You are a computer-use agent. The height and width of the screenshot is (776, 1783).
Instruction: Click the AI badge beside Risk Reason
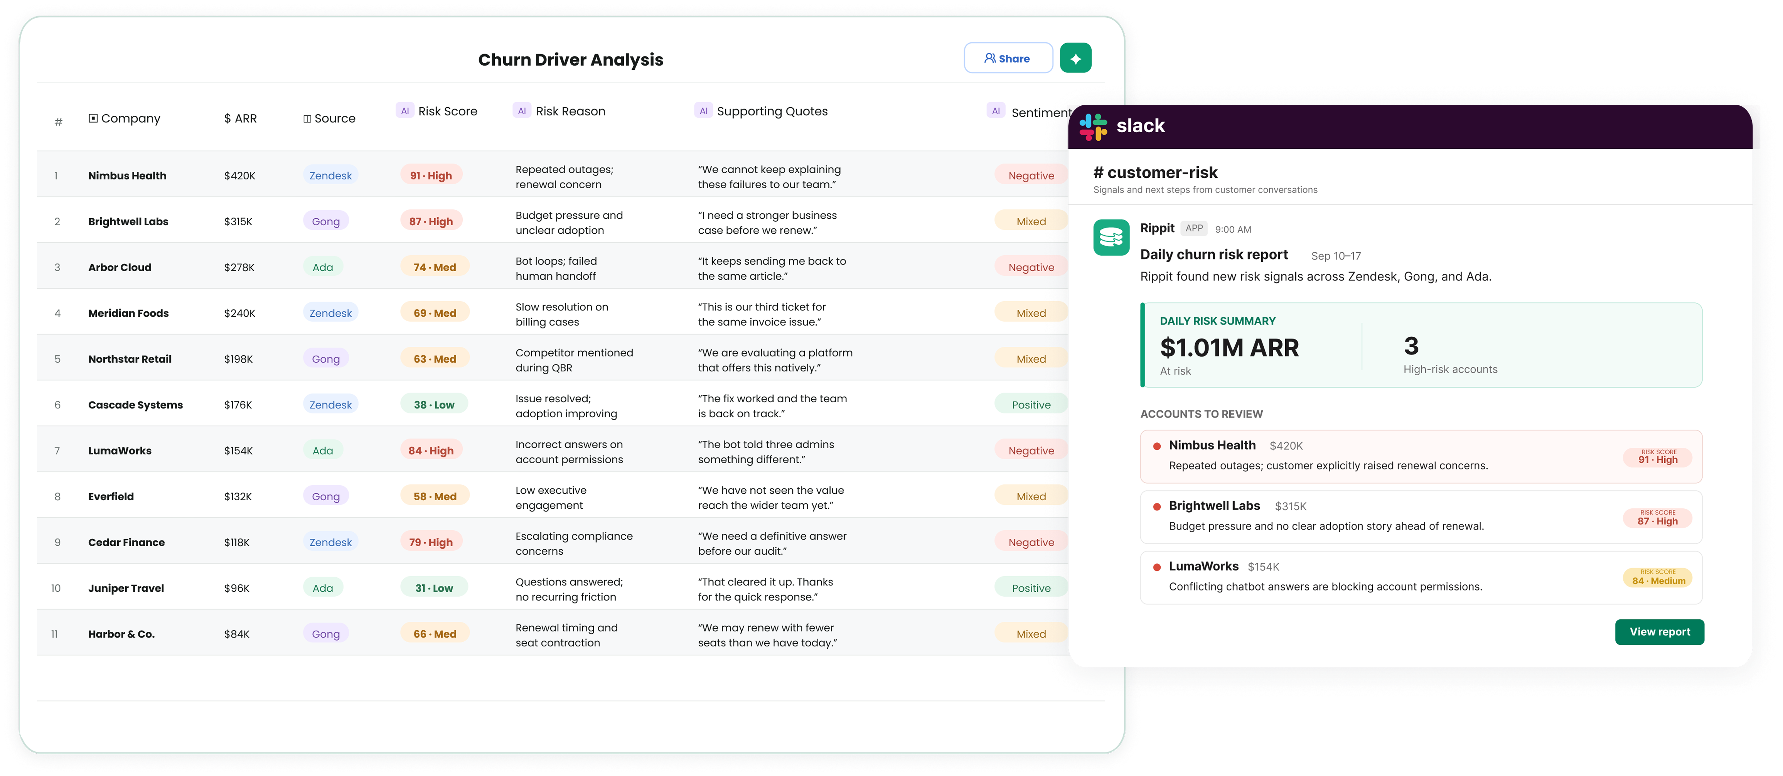[522, 111]
